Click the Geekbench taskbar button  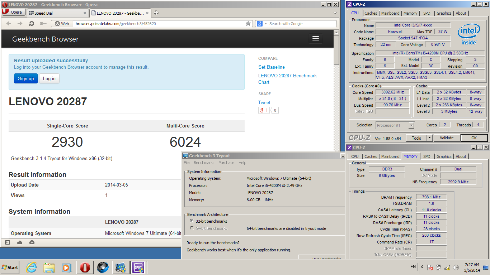click(121, 267)
